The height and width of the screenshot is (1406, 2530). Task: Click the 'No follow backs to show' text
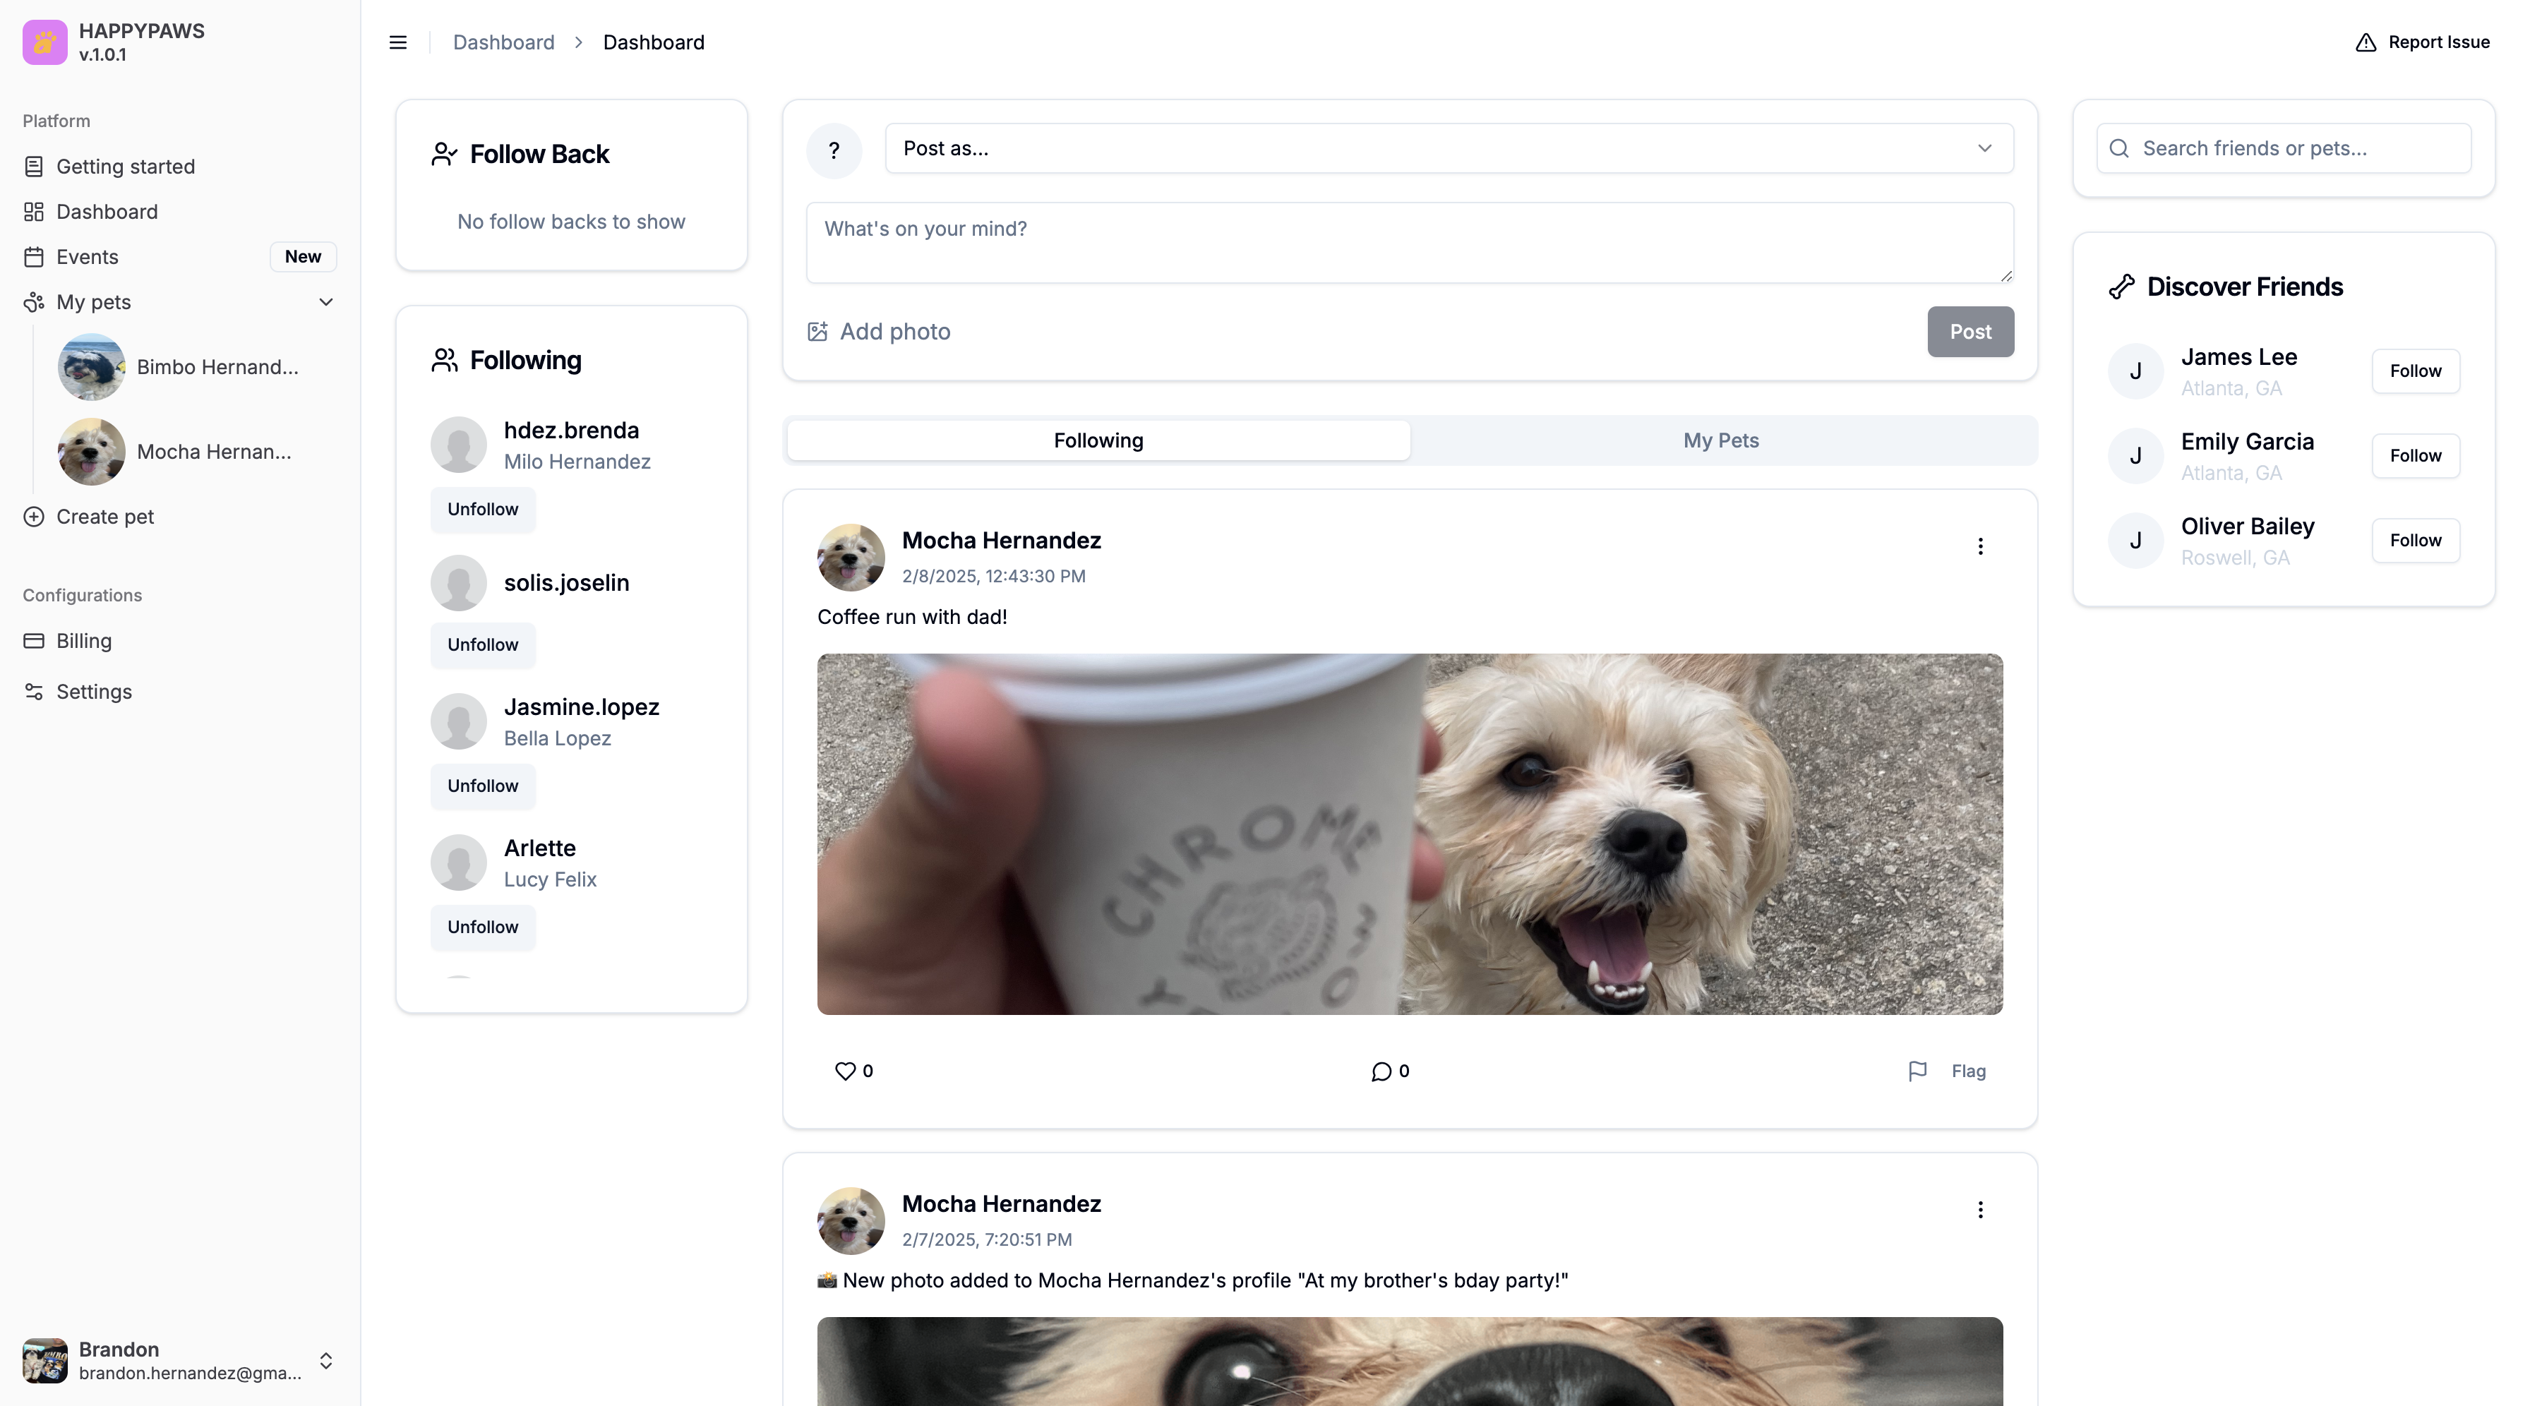570,222
